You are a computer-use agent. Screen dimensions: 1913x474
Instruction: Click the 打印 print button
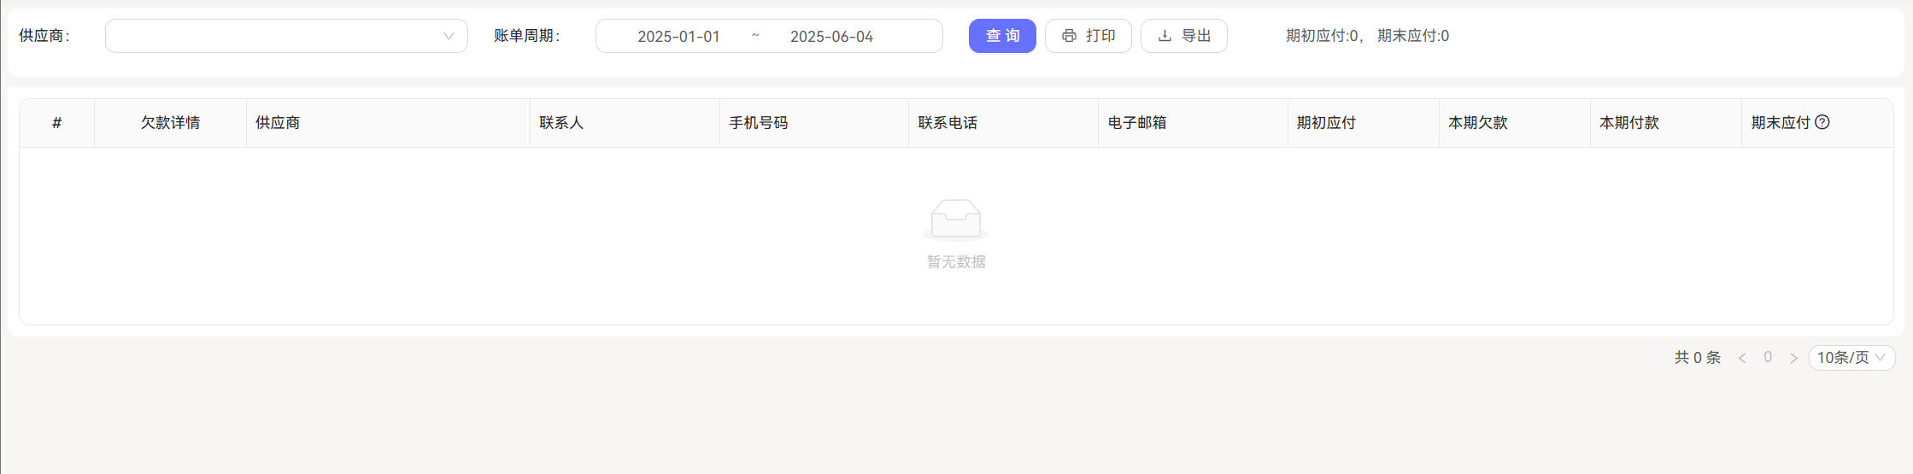coord(1089,36)
